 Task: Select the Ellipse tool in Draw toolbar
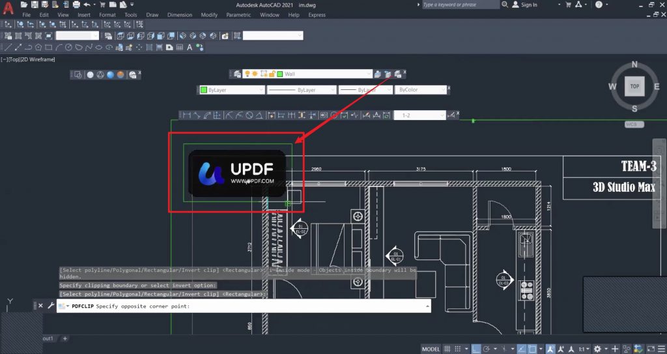click(x=99, y=48)
